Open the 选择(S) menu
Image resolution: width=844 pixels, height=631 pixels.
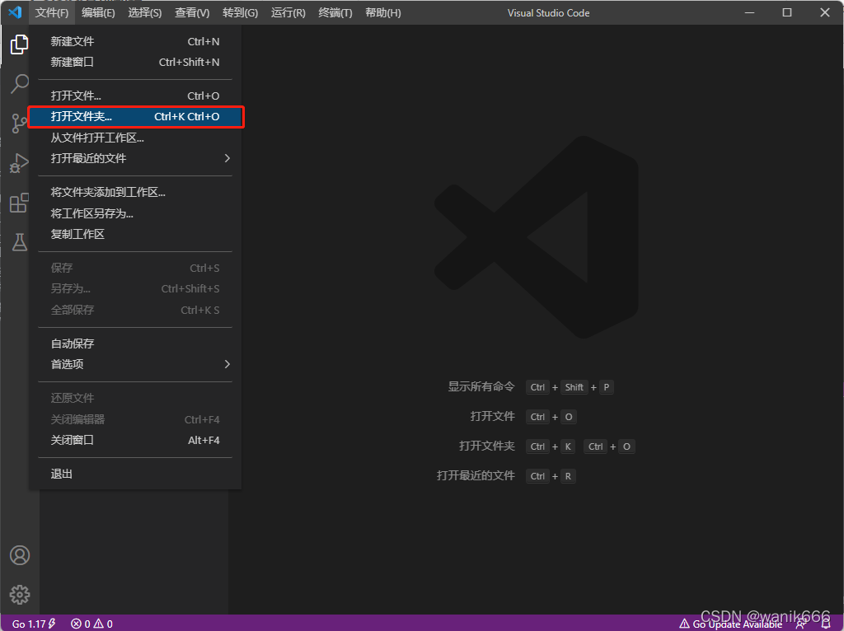coord(145,12)
